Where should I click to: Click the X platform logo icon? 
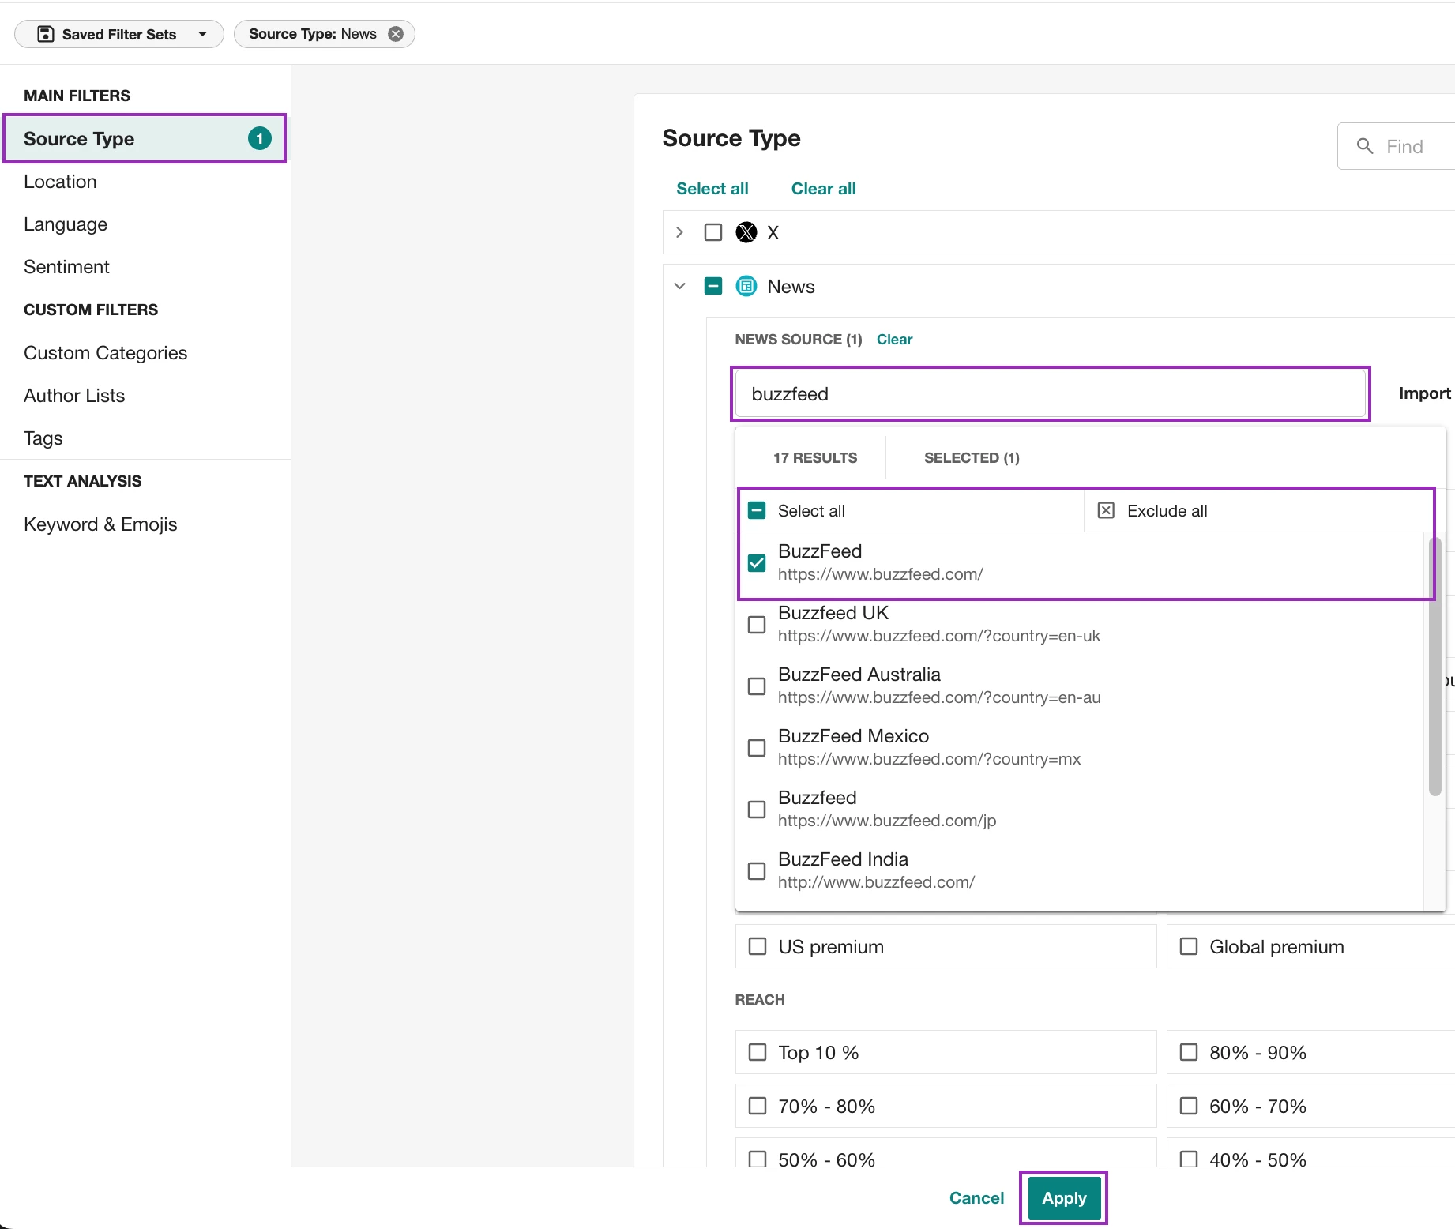coord(746,232)
